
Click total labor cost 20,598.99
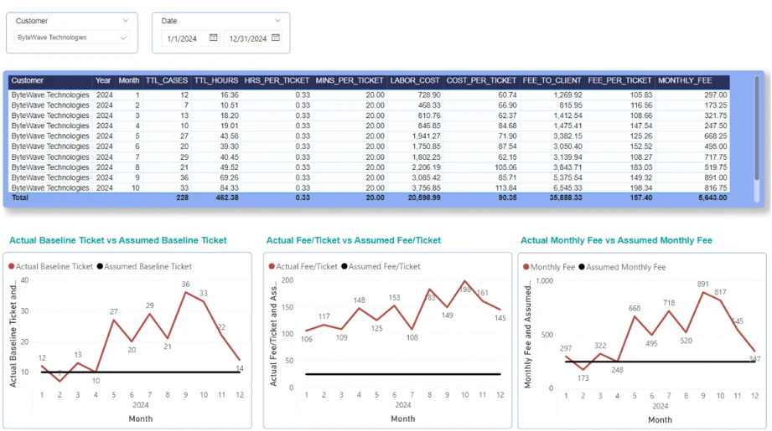coord(424,198)
